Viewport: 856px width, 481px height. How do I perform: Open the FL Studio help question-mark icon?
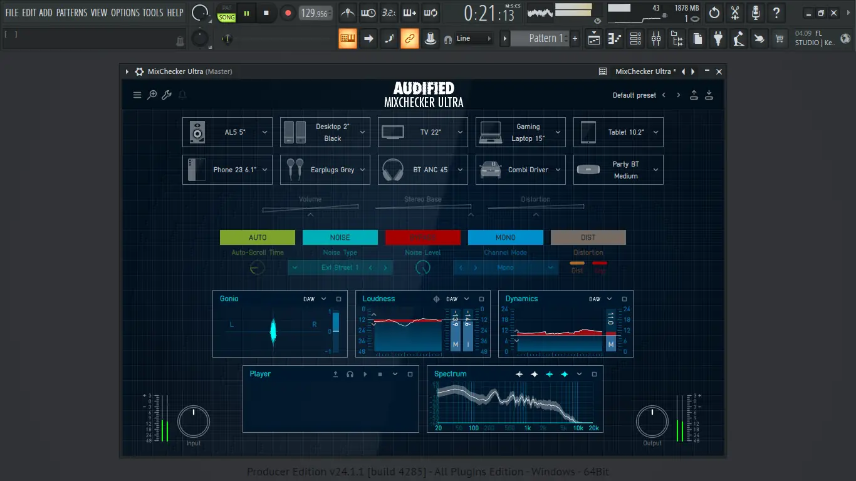click(776, 13)
